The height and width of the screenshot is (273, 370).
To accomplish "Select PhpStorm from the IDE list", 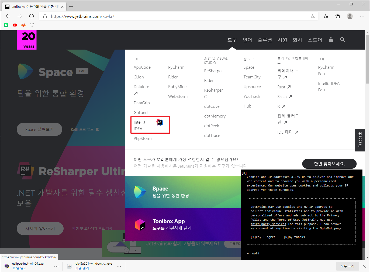I will click(143, 139).
